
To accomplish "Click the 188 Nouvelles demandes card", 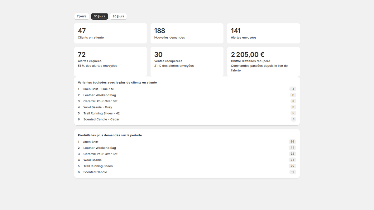I will tap(187, 33).
